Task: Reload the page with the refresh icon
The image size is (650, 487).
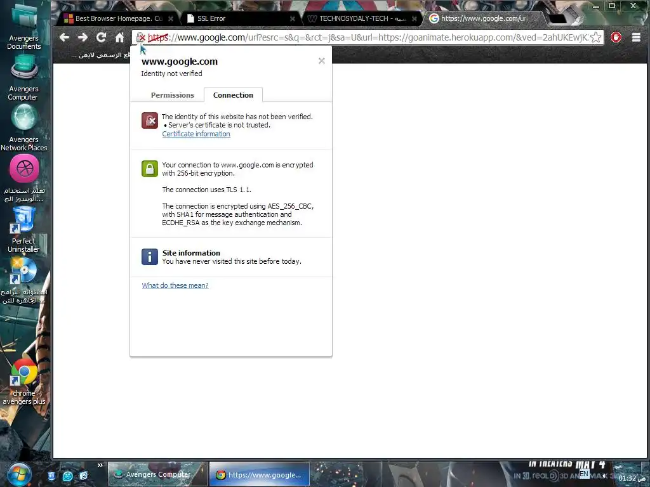Action: [101, 37]
